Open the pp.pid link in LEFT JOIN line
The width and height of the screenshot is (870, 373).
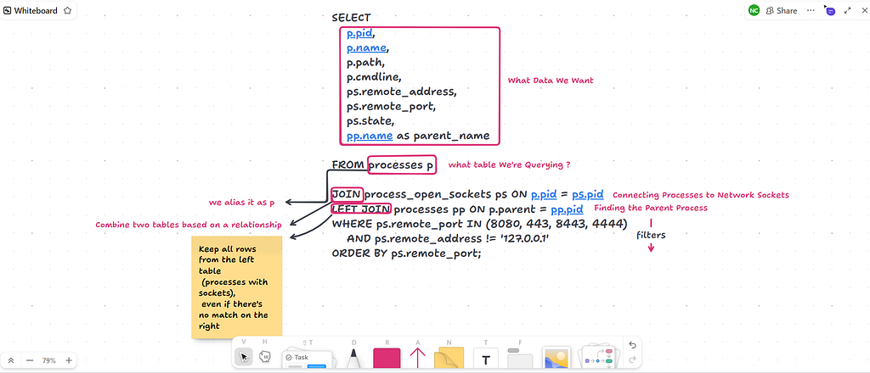pyautogui.click(x=567, y=209)
